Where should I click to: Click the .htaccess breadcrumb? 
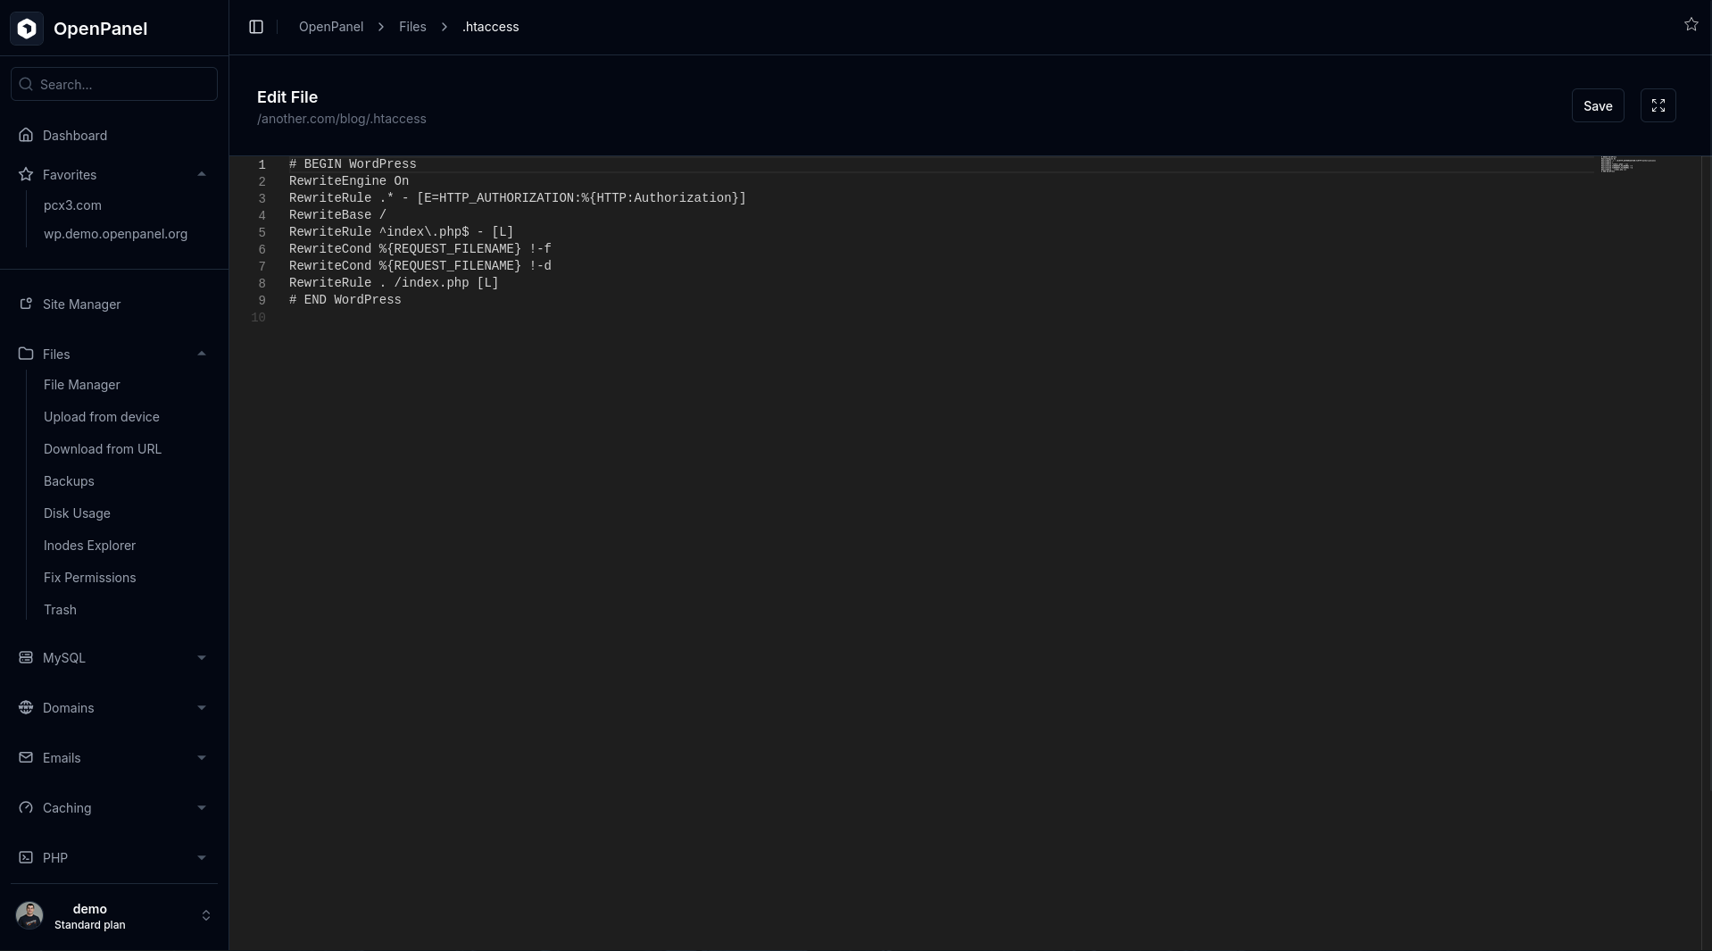490,27
